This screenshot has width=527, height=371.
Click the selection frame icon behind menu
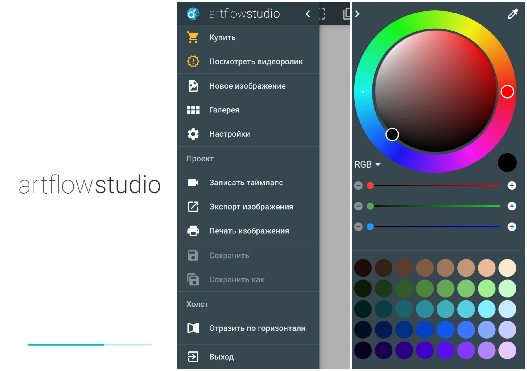click(322, 14)
